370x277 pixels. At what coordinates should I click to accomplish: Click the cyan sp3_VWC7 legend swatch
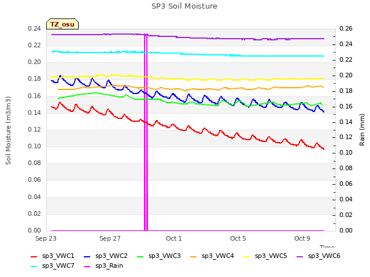pos(34,267)
